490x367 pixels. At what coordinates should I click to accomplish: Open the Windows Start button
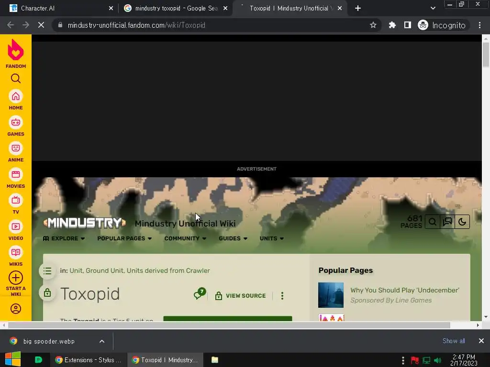click(x=12, y=359)
